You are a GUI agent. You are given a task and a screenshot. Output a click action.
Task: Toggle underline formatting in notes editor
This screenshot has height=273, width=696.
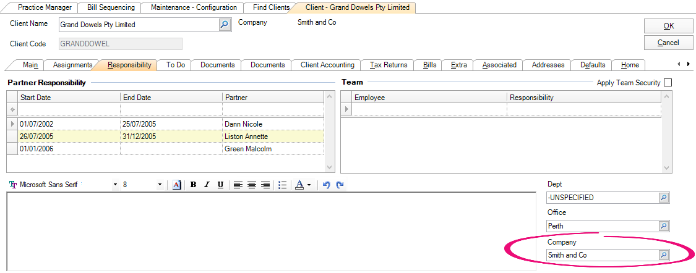(x=220, y=185)
